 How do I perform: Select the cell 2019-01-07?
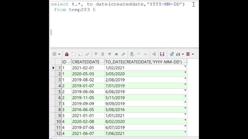click(88, 86)
